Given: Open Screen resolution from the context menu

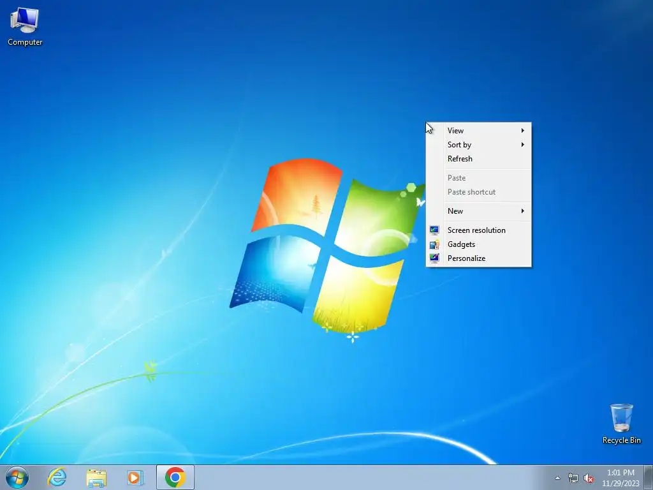Looking at the screenshot, I should [478, 230].
